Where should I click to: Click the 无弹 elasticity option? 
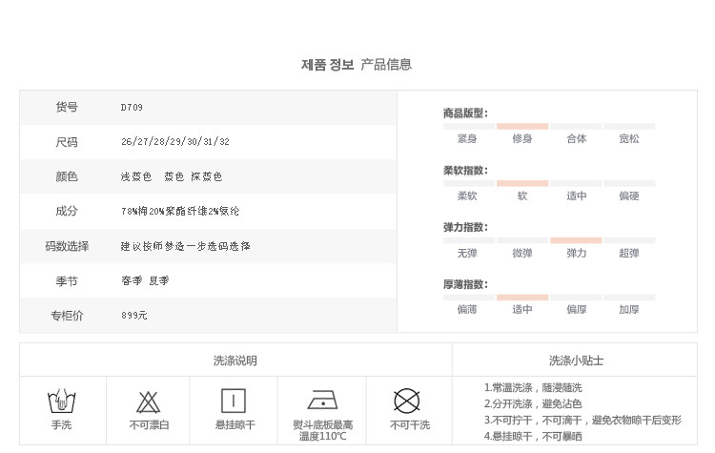(x=467, y=253)
